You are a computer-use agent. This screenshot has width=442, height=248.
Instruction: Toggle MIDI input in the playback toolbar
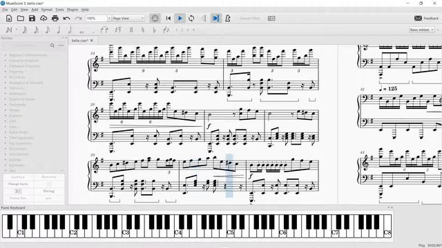pyautogui.click(x=155, y=19)
